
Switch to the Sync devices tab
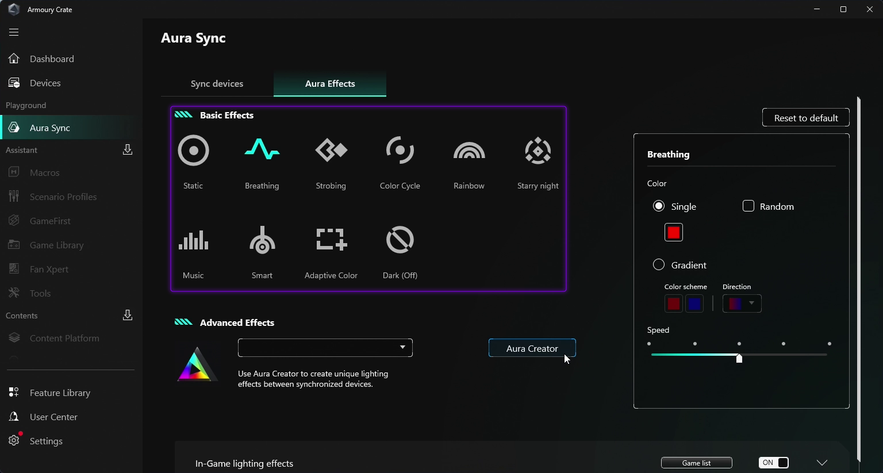point(217,84)
